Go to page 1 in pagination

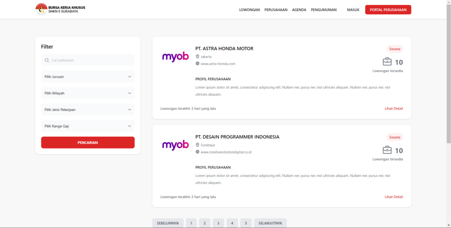pos(191,223)
